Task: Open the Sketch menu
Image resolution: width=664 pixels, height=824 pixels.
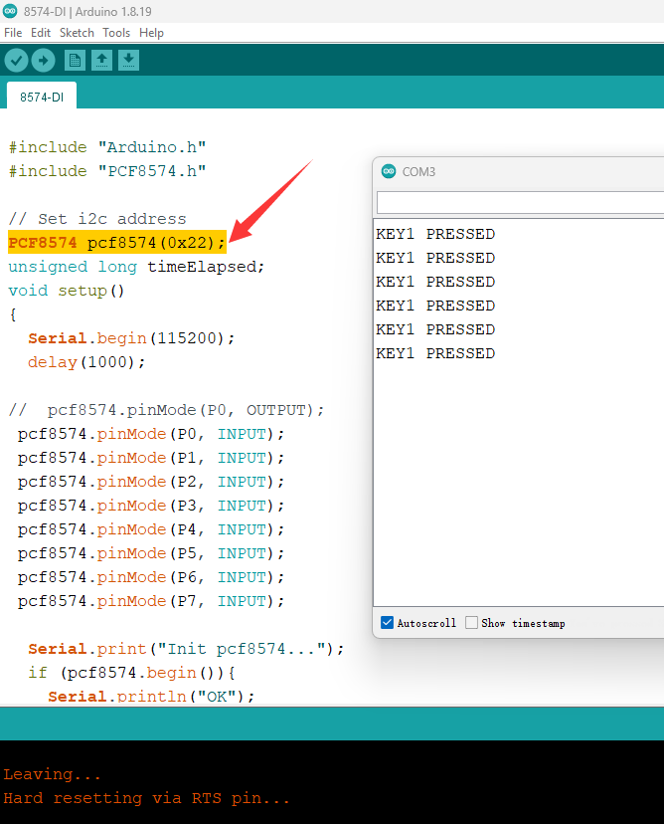Action: (77, 33)
